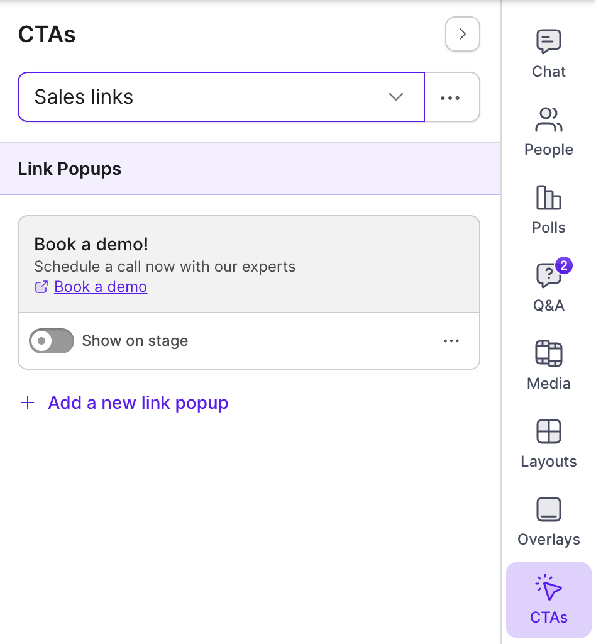The width and height of the screenshot is (596, 644).
Task: Open the Book a demo link
Action: 101,287
